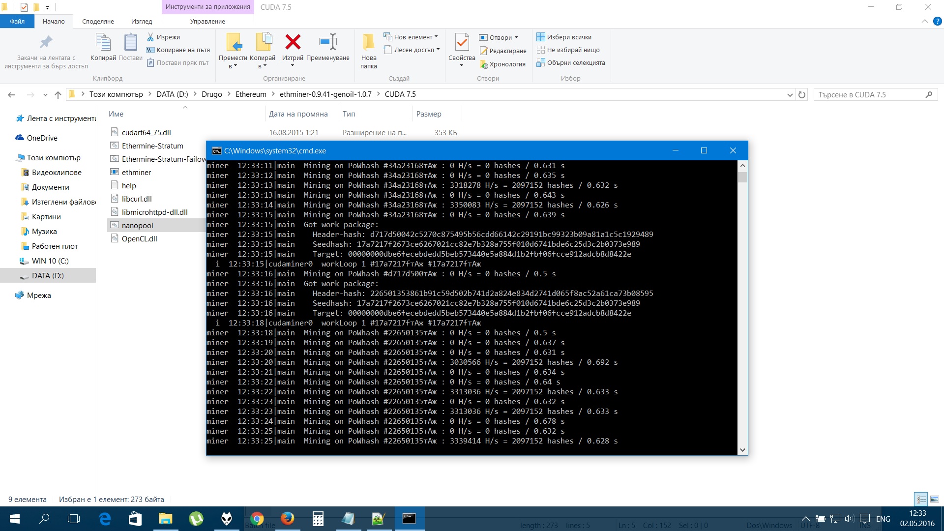Click Изрежи (Cut) in ribbon
Image resolution: width=944 pixels, height=531 pixels.
[x=163, y=37]
